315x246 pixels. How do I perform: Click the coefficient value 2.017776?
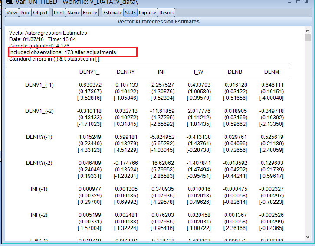(199, 111)
